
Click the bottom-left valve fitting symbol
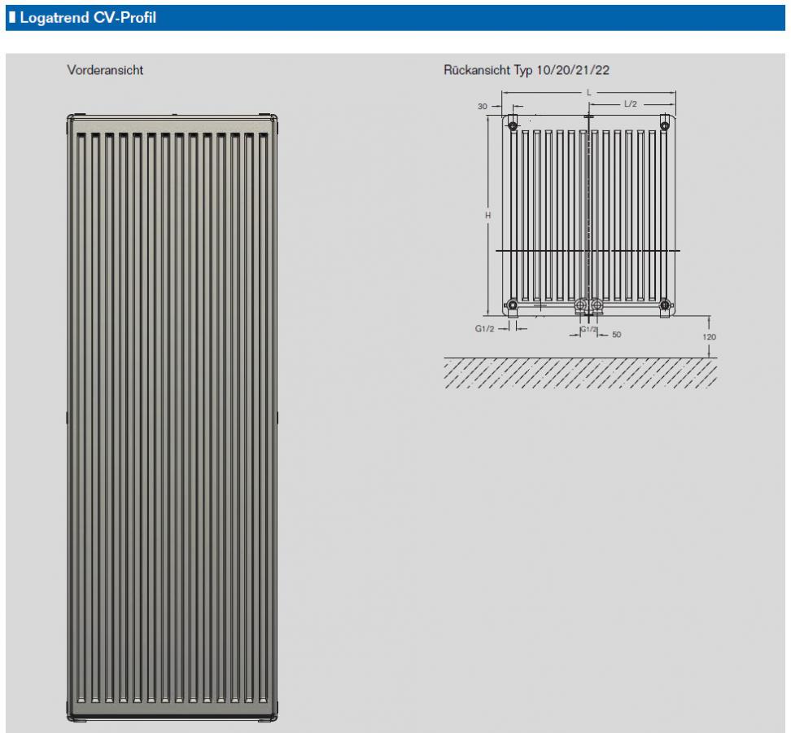pos(513,305)
